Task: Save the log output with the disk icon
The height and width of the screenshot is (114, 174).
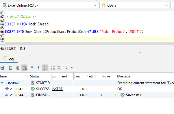Action: pos(2,68)
